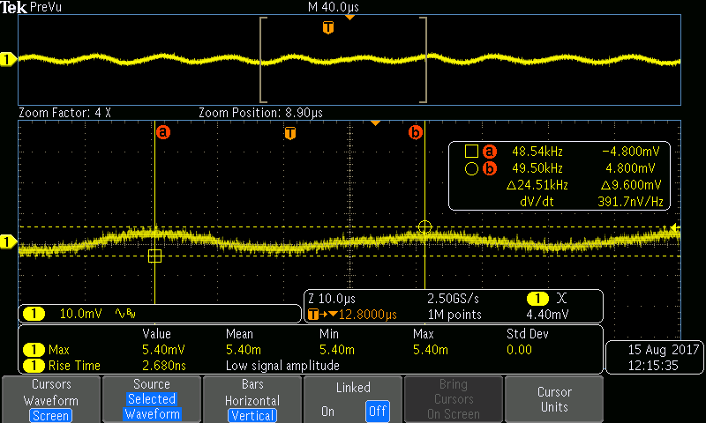Click the square icon in cursor readout
706x423 pixels.
point(471,151)
